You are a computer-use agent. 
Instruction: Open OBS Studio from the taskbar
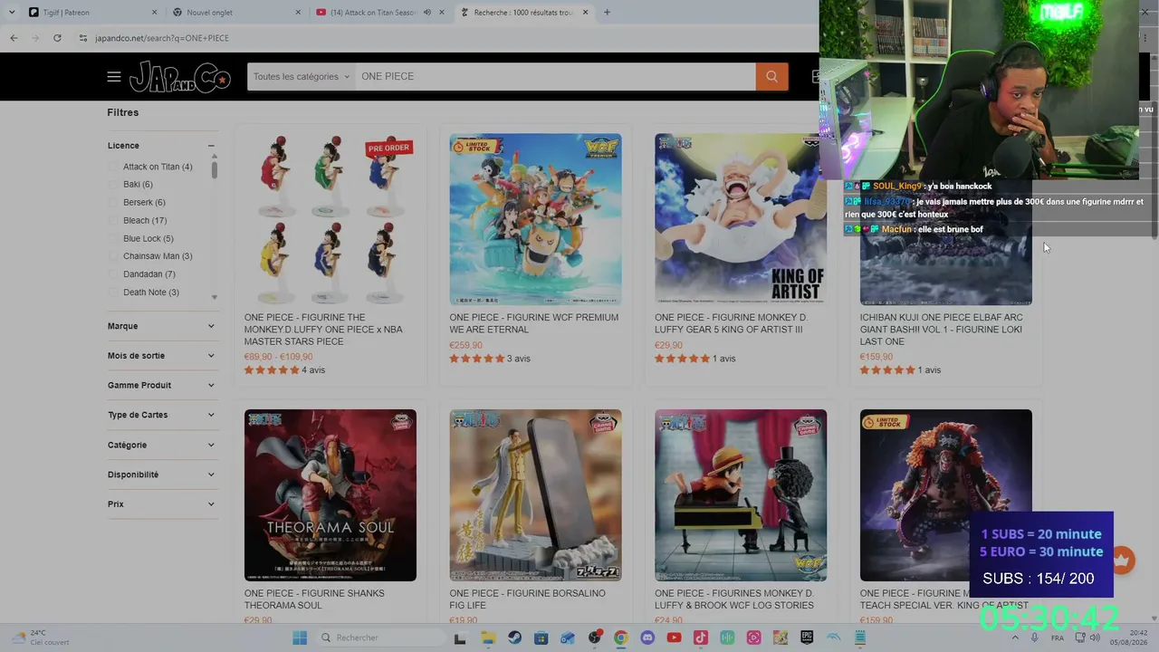[594, 638]
